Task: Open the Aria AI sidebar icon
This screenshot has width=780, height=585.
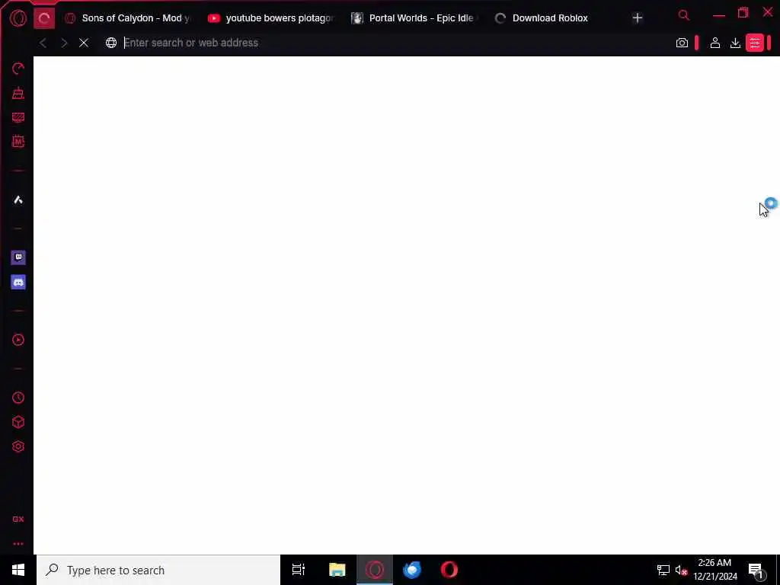Action: tap(18, 200)
